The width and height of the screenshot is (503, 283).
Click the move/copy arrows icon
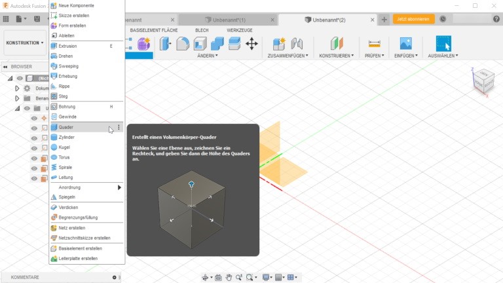[x=251, y=44]
